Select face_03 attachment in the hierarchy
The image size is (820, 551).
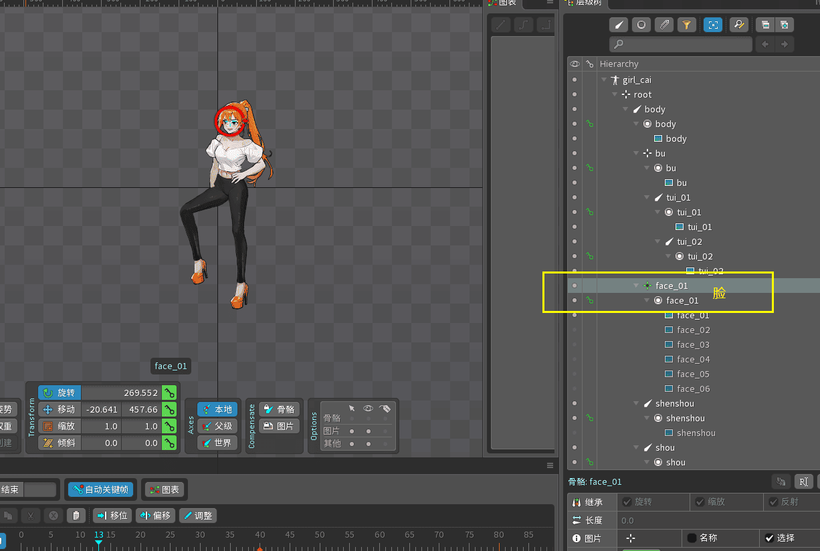[692, 344]
